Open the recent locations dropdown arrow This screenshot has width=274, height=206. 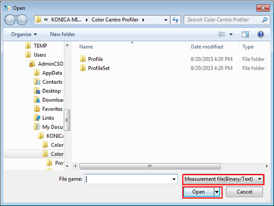tap(31, 20)
